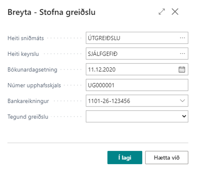Image resolution: width=197 pixels, height=172 pixels.
Task: Close the Stofna greiðslu dialog
Action: click(x=175, y=12)
